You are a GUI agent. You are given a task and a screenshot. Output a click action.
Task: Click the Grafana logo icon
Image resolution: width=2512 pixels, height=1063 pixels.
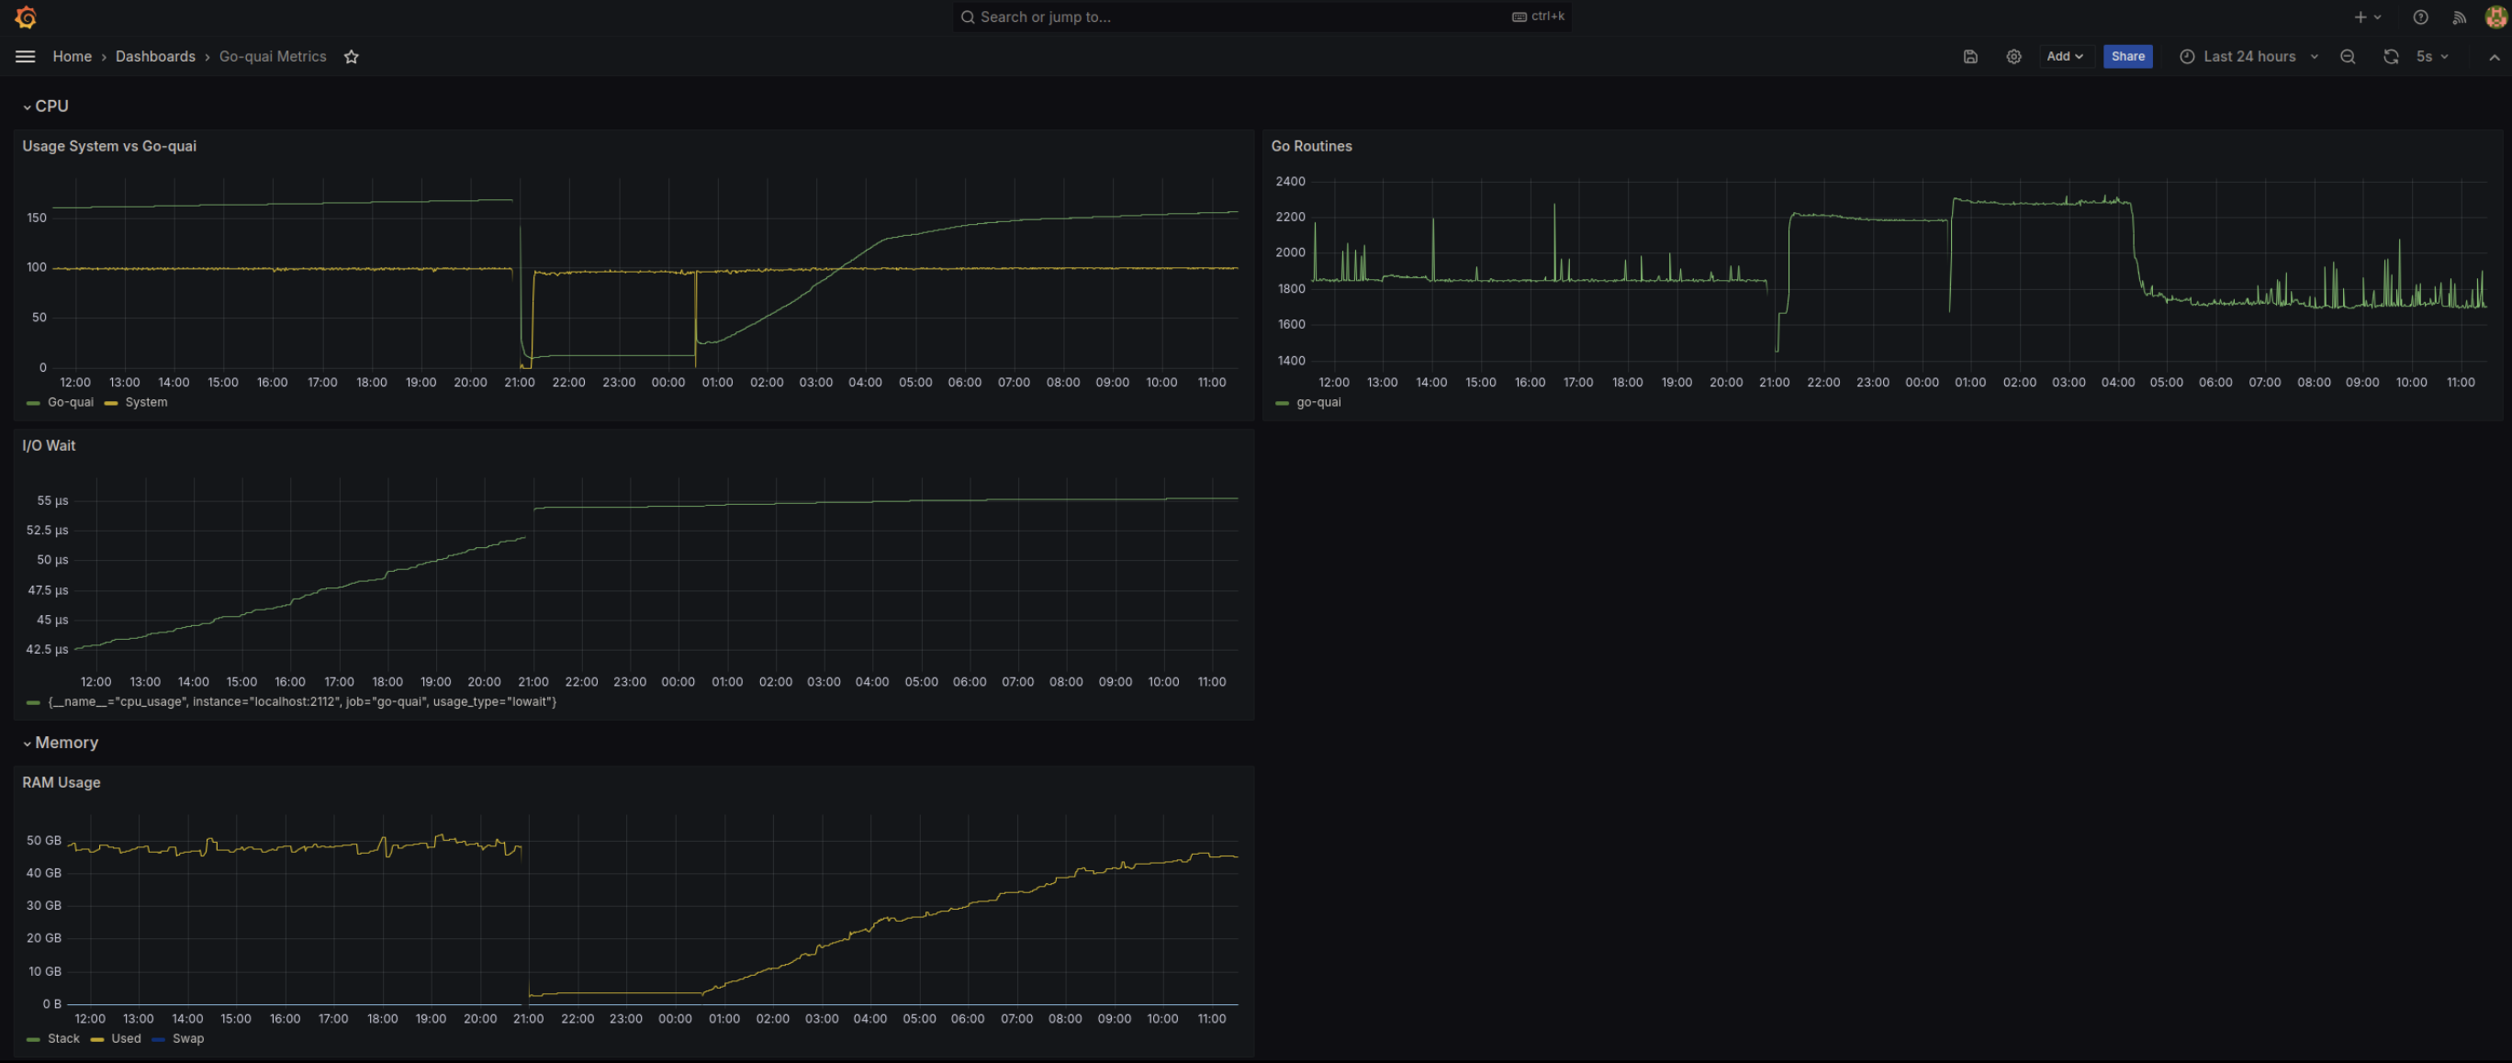click(27, 17)
